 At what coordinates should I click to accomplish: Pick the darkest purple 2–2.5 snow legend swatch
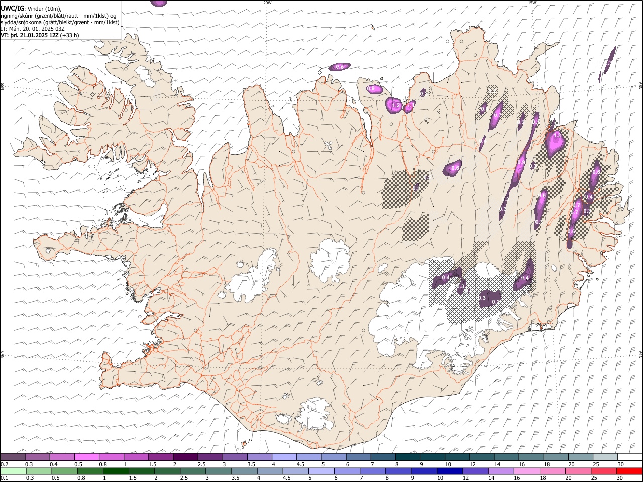(x=185, y=457)
